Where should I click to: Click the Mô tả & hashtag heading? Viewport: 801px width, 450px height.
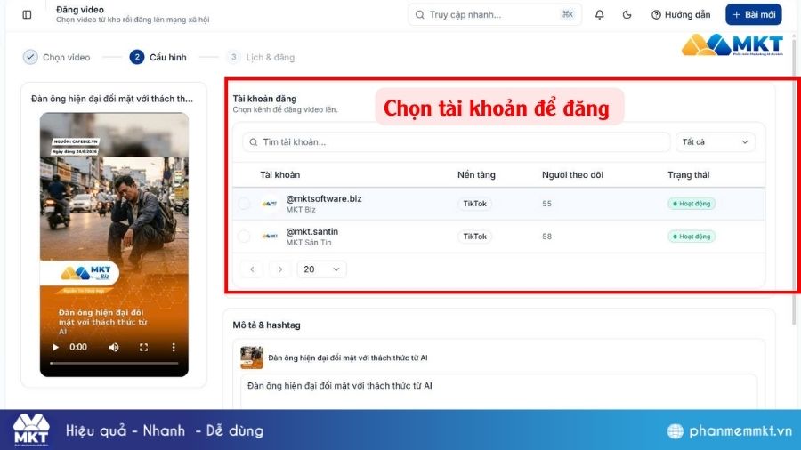pyautogui.click(x=267, y=325)
